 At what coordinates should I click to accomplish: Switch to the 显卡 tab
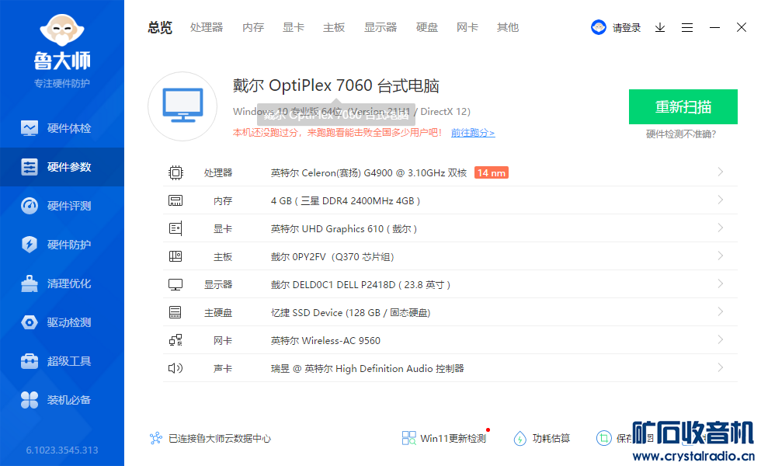[294, 28]
